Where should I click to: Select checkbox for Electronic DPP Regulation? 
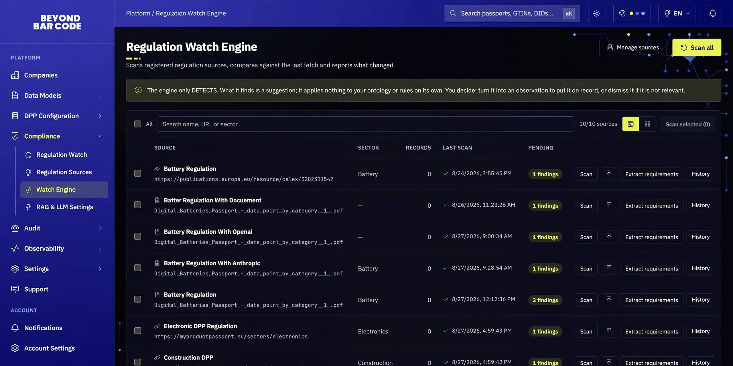pos(138,331)
